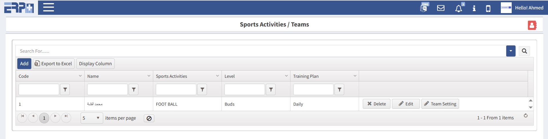548x139 pixels.
Task: Open the Training Plan column menu
Action: pyautogui.click(x=355, y=76)
